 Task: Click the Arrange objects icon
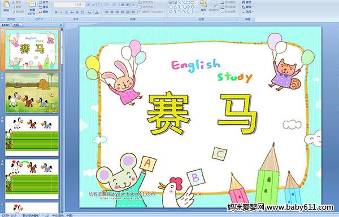pyautogui.click(x=203, y=4)
